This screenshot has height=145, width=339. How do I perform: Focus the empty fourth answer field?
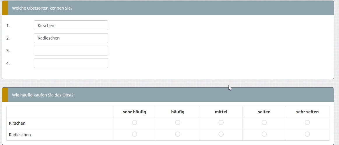tap(71, 63)
